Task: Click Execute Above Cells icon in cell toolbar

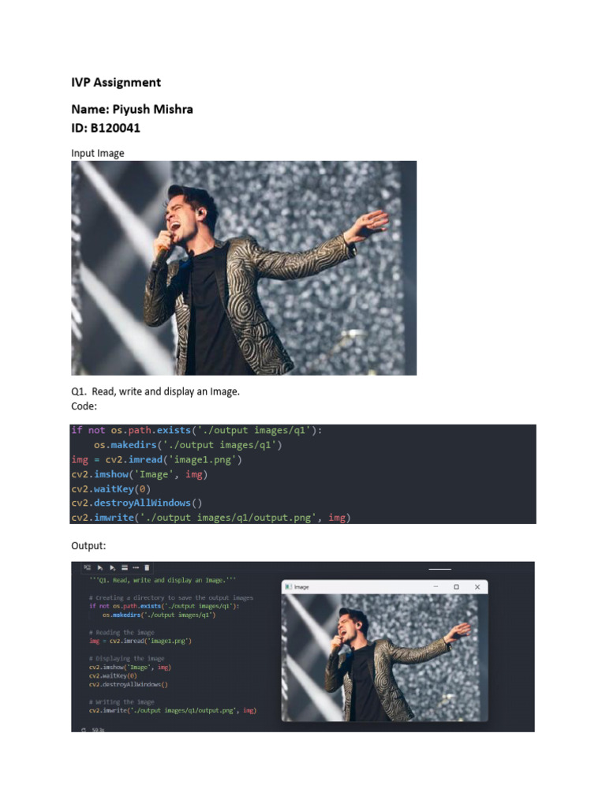Action: pyautogui.click(x=100, y=567)
